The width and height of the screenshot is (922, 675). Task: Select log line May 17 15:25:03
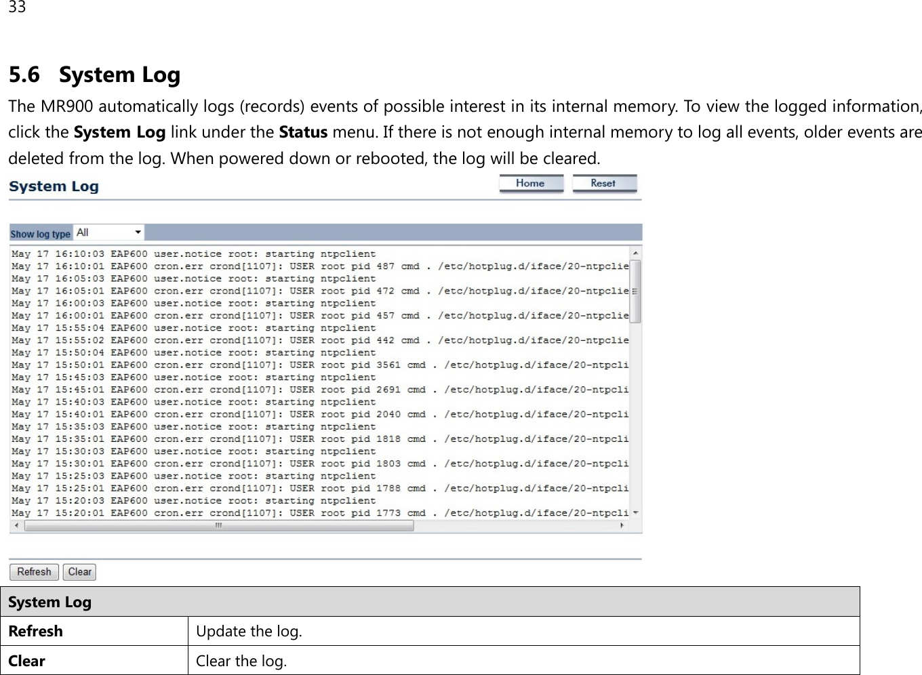pyautogui.click(x=193, y=476)
